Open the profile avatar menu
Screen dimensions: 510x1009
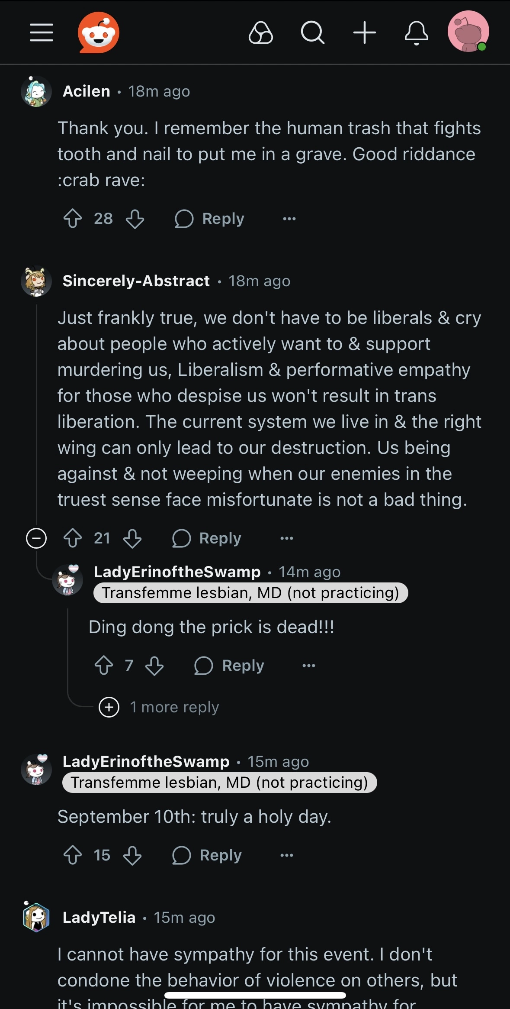468,32
